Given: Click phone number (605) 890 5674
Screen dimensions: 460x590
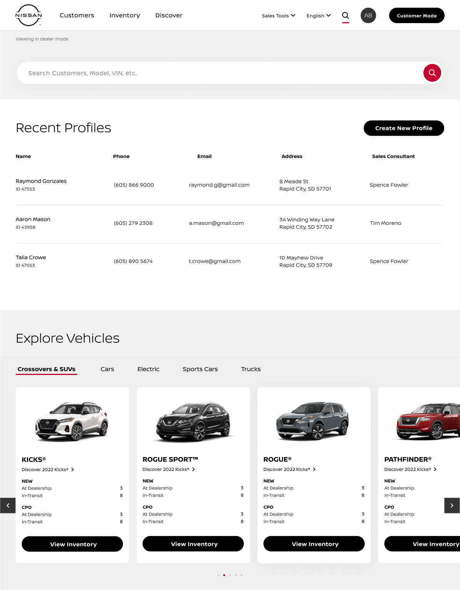Looking at the screenshot, I should 133,261.
